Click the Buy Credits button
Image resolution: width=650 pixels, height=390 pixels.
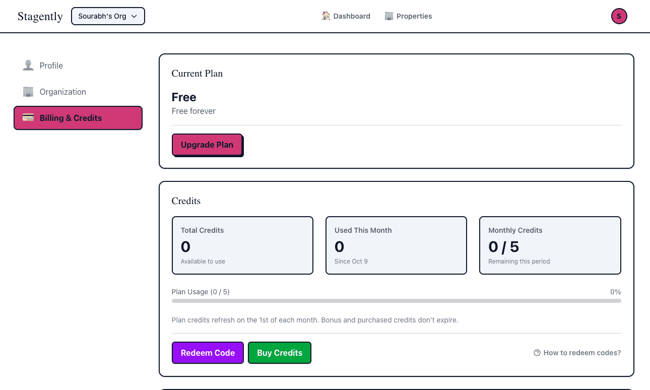280,353
